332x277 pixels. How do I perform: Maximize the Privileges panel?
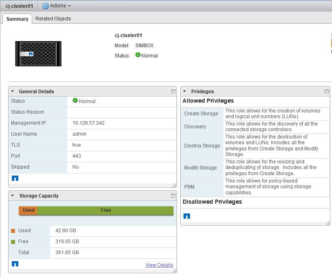click(x=326, y=92)
